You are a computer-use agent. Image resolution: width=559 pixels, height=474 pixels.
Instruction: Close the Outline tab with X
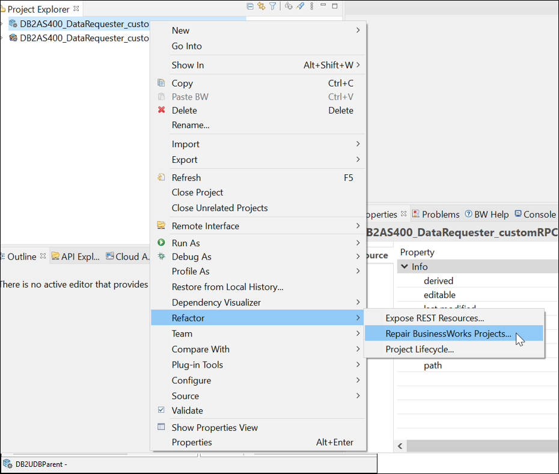(x=43, y=256)
